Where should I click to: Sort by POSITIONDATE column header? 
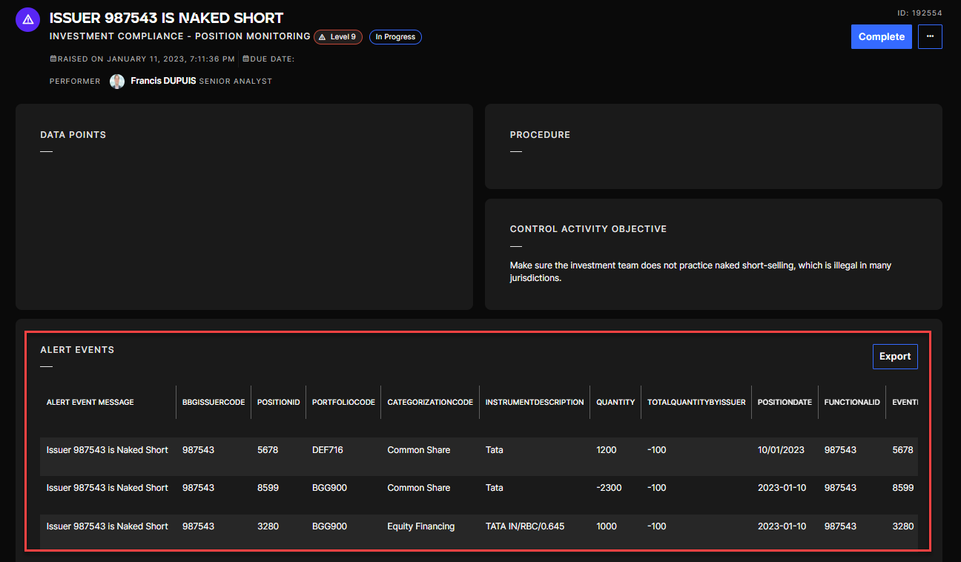(785, 402)
